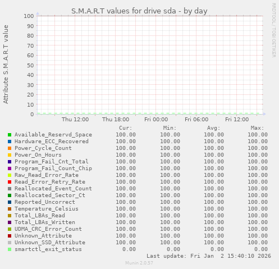Screen dimensions: 279x269
Task: Select the Available_Reservd_Space legend label
Action: [53, 135]
